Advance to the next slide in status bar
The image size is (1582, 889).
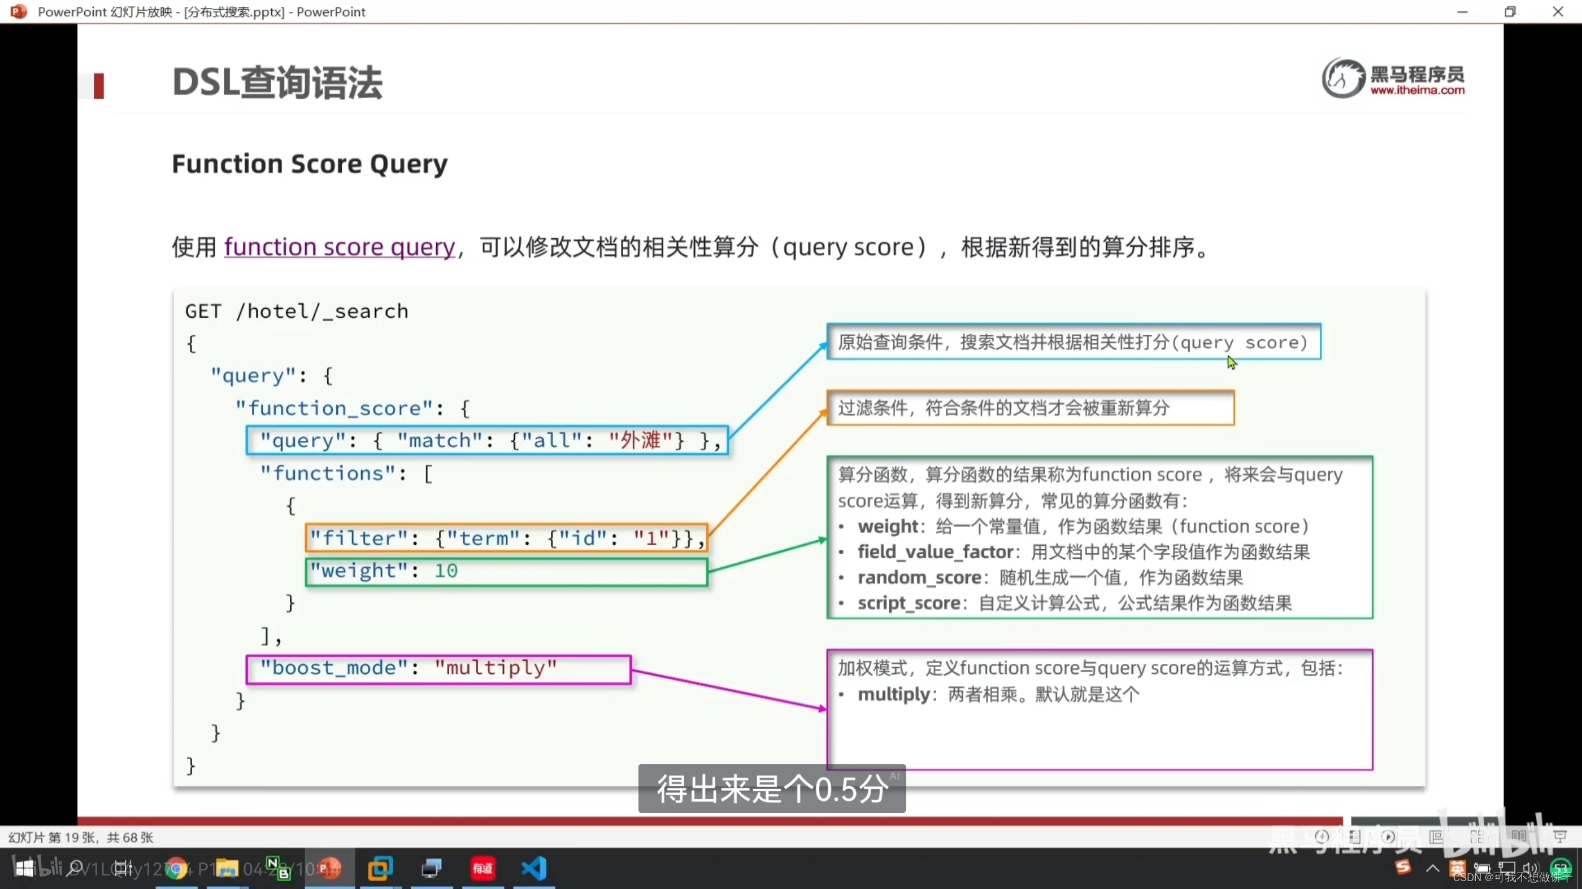tap(1387, 837)
